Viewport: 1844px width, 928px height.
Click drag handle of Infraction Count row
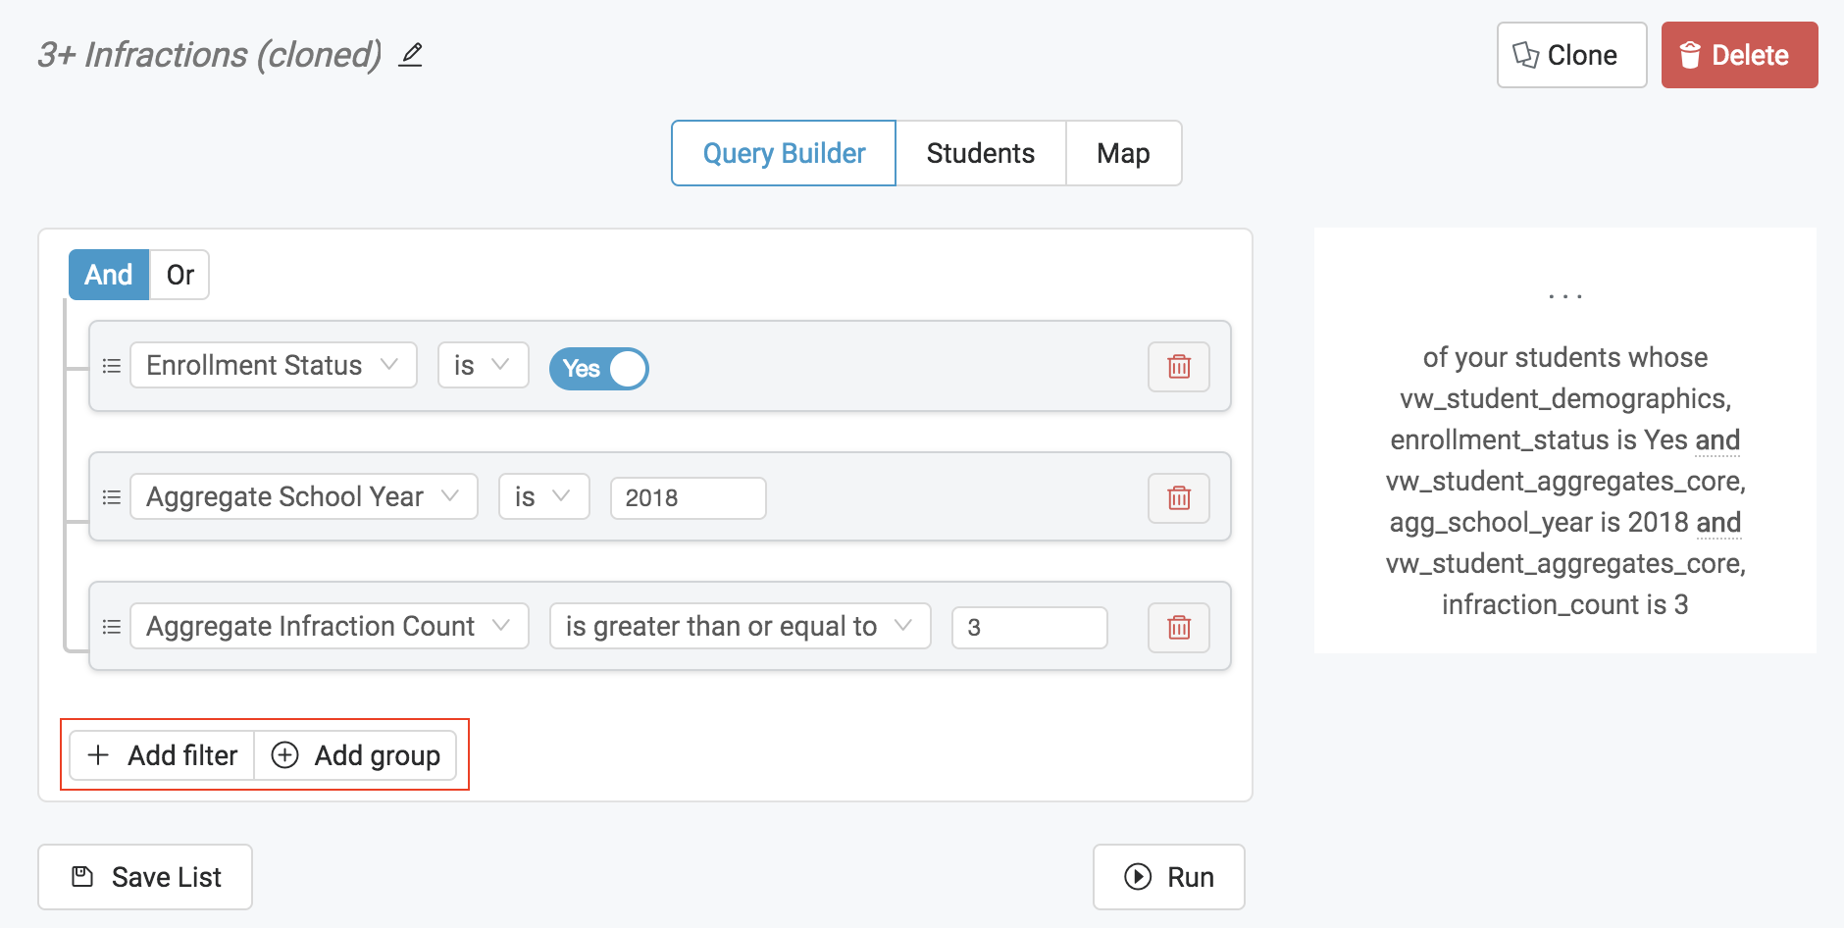112,627
